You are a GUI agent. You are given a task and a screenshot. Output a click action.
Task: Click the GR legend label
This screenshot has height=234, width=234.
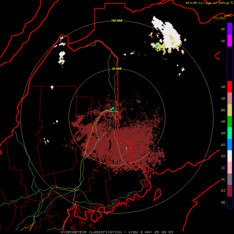223,99
